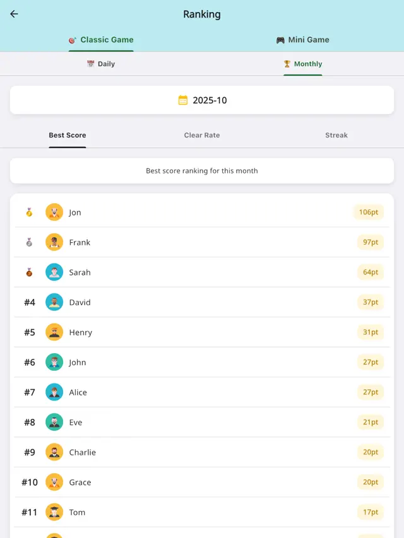Click the dart icon next to Classic Game

[x=71, y=39]
